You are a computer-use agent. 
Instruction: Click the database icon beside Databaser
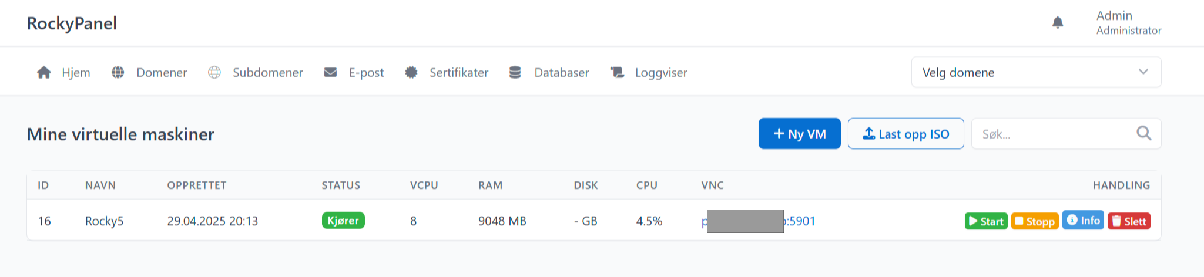515,73
